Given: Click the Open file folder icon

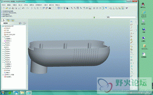Looking at the screenshot, I should tap(7, 8).
